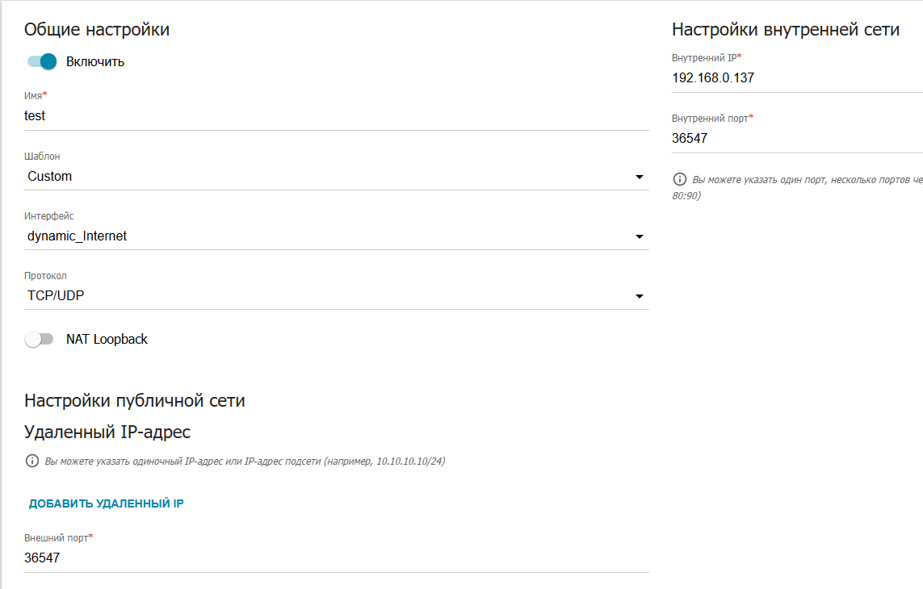923x589 pixels.
Task: Expand the Интерфейс dropdown showing dynamic_Internet
Action: [x=323, y=236]
